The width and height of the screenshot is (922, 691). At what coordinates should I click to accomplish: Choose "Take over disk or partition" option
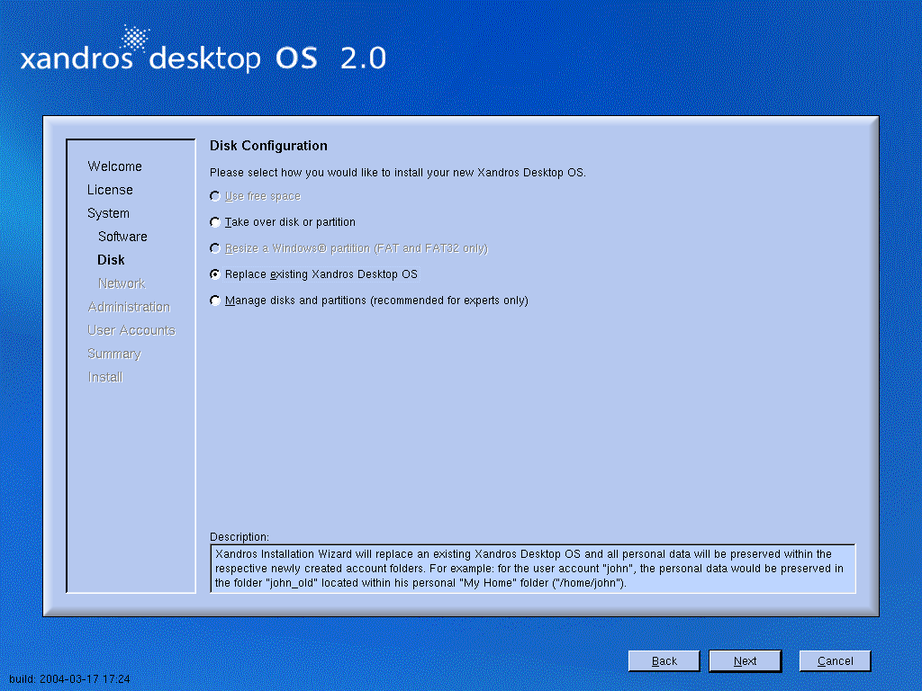[215, 222]
